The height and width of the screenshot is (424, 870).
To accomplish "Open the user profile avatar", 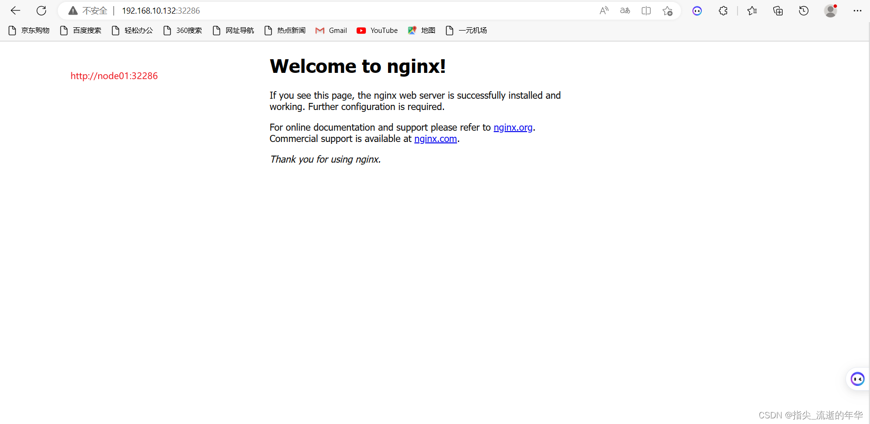I will pos(831,10).
